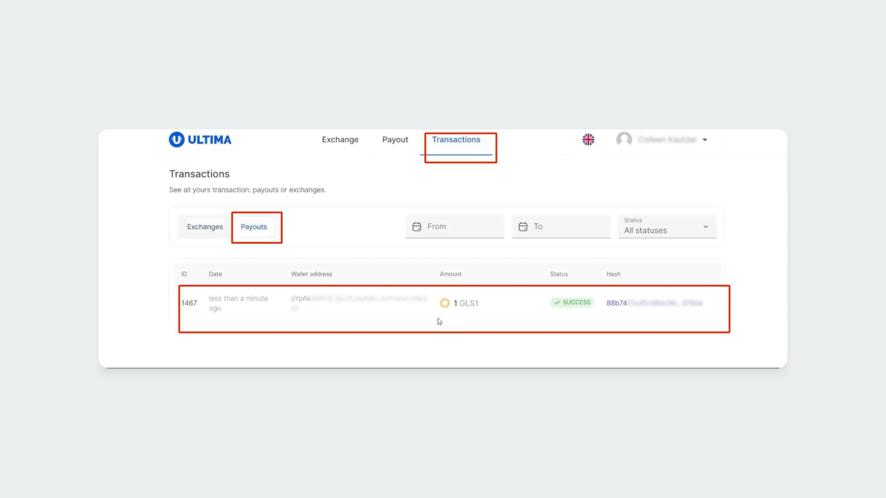Open the Status All statuses dropdown
Viewport: 886px width, 498px height.
pos(667,226)
